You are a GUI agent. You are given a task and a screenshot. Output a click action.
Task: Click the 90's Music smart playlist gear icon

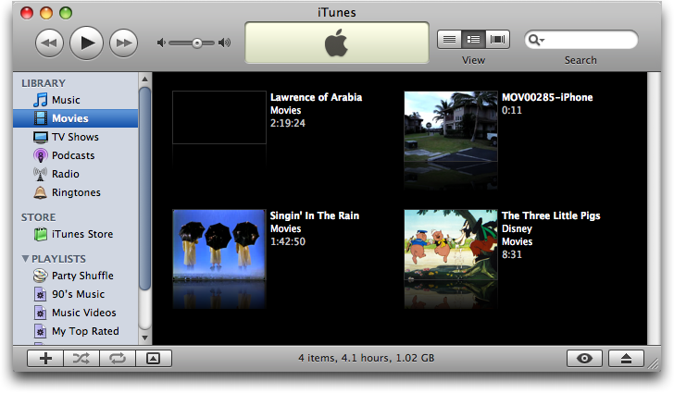[x=41, y=294]
